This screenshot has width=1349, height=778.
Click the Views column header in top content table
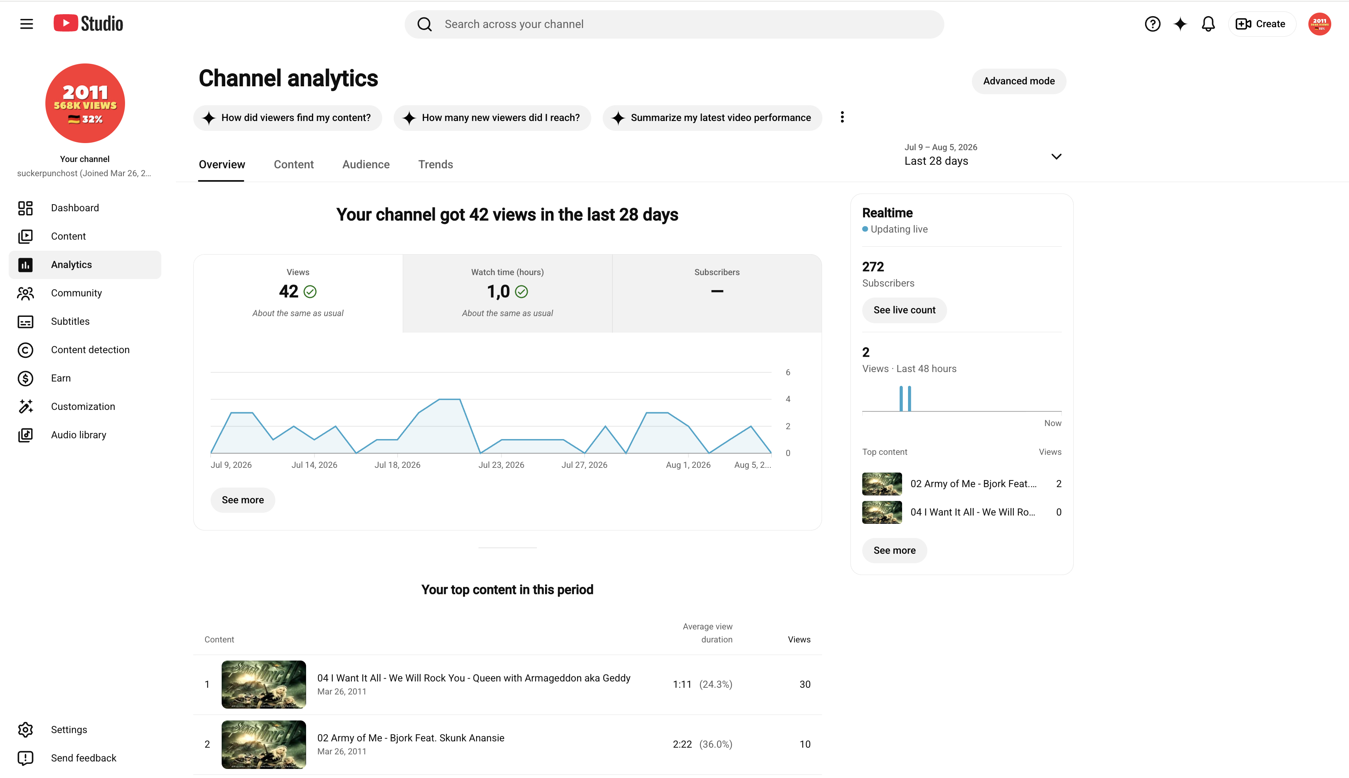click(799, 640)
